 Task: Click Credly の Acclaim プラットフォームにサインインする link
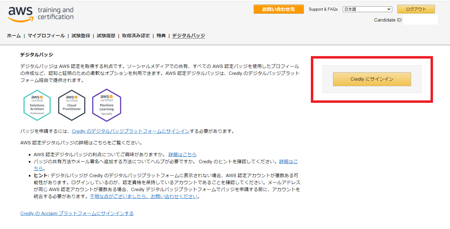coord(77,214)
